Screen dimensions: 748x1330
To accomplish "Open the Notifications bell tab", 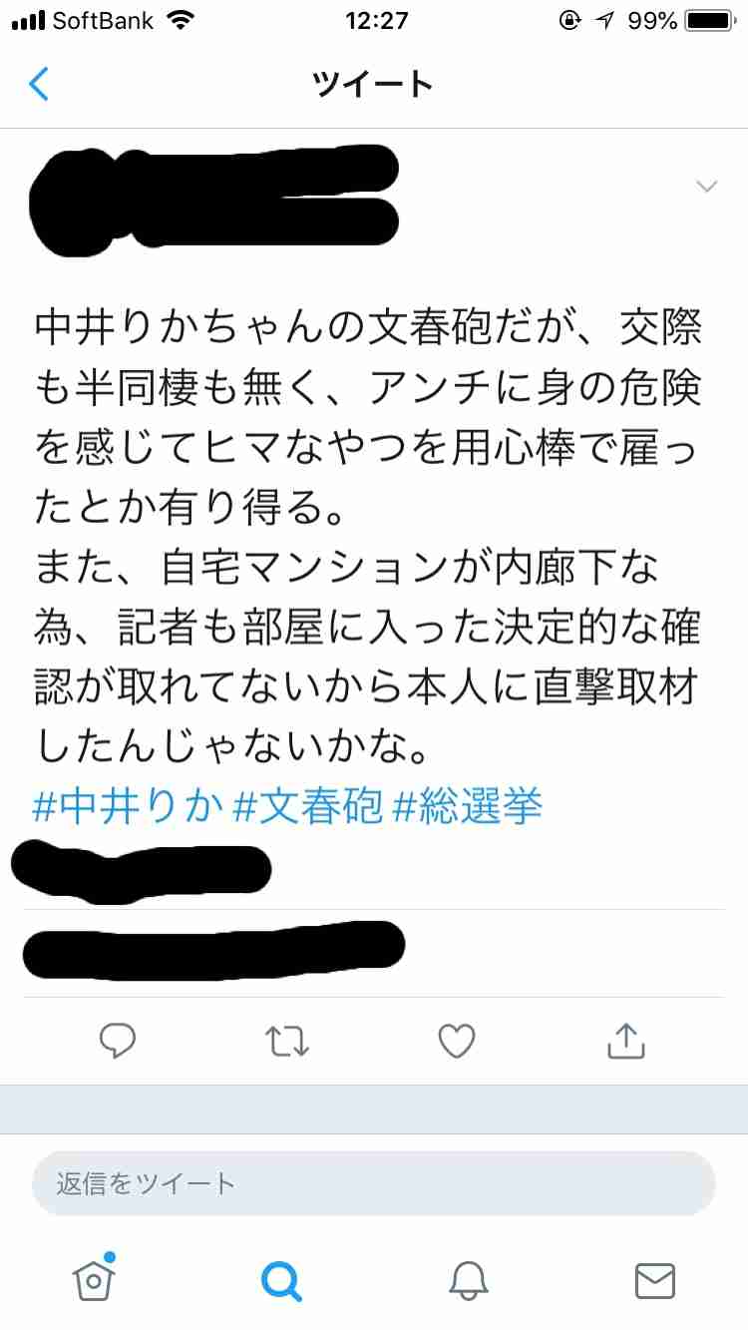I will [x=469, y=1280].
